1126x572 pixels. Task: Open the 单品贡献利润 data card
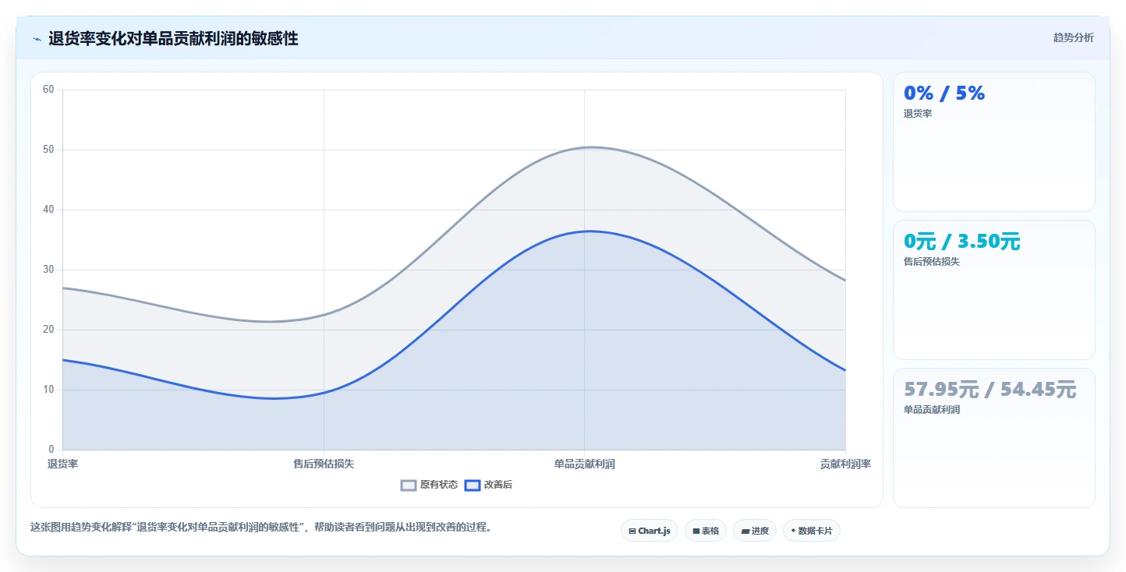tap(994, 438)
